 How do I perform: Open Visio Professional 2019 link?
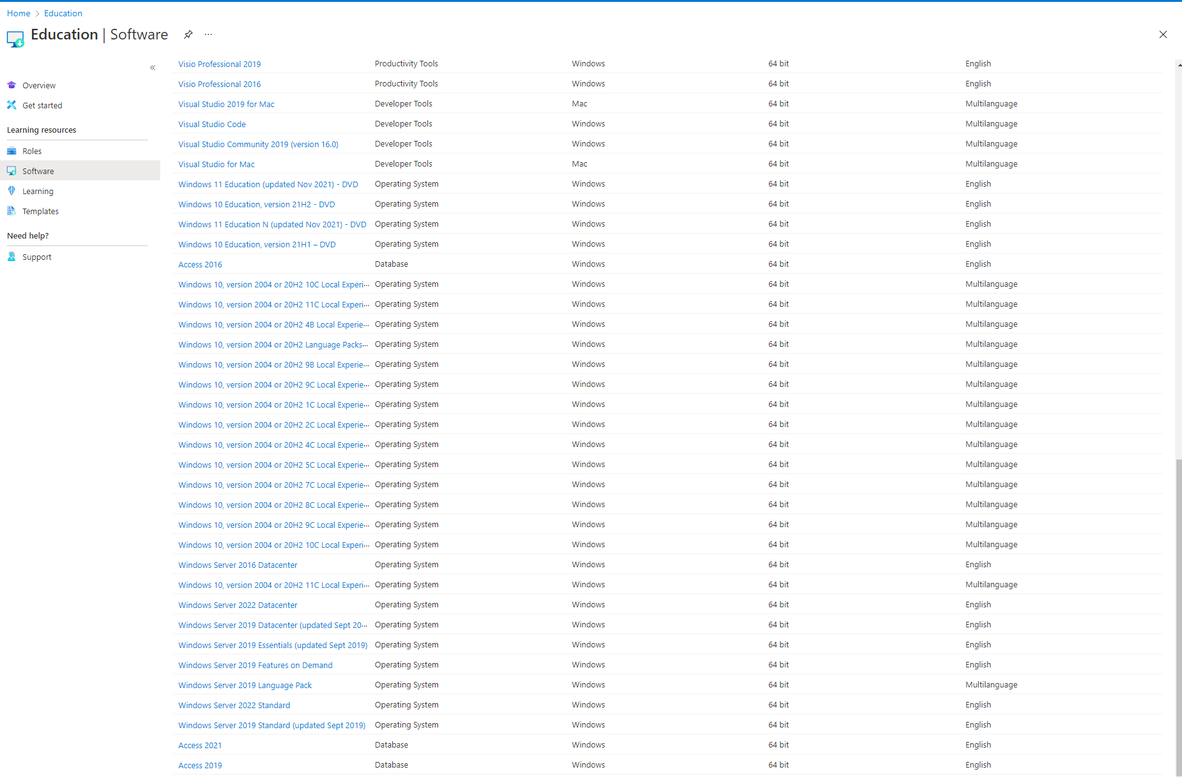(x=220, y=64)
